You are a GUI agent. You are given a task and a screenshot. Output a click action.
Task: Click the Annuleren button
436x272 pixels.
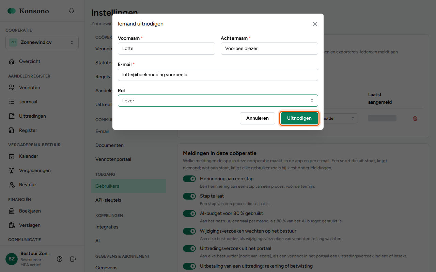(258, 118)
